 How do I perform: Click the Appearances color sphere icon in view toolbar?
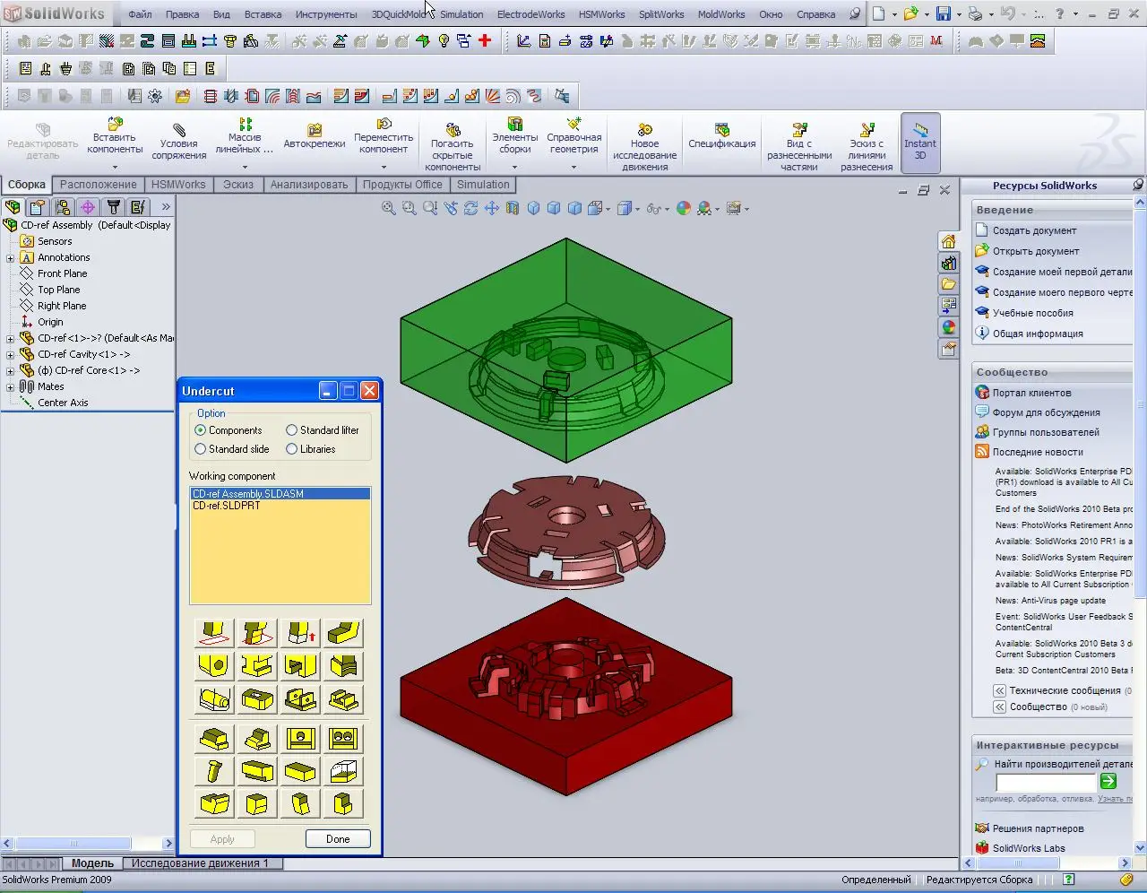pyautogui.click(x=684, y=208)
